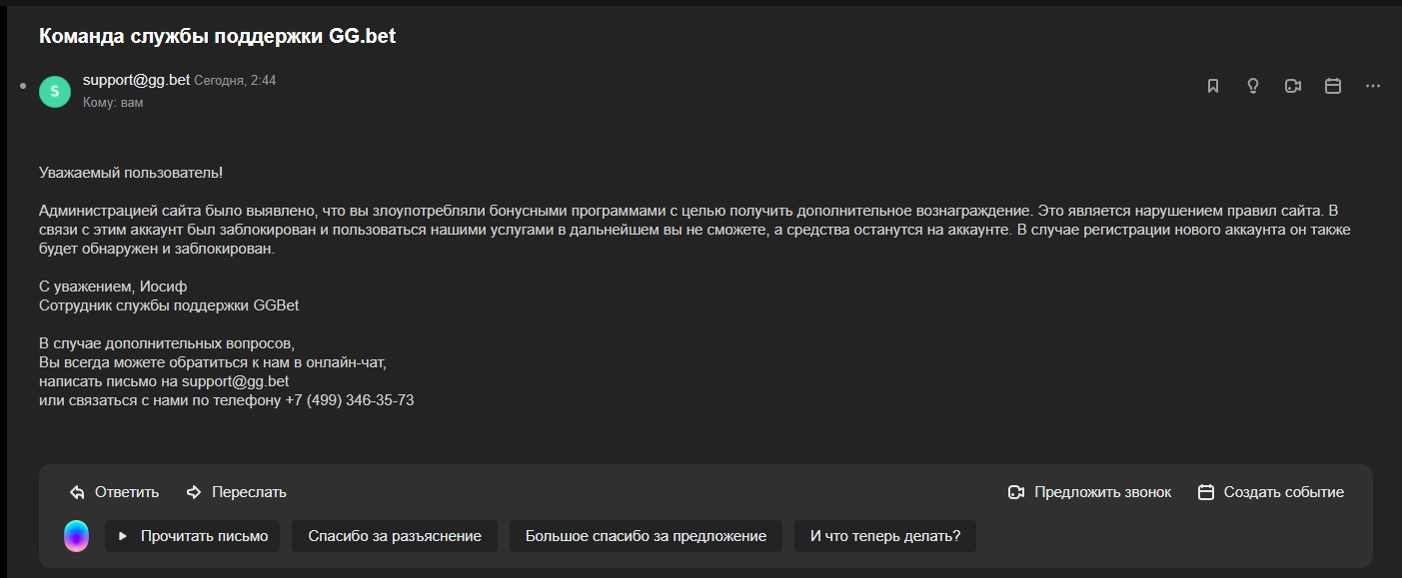Click calendar icon beside "Создать событие"
This screenshot has width=1402, height=578.
(x=1206, y=492)
